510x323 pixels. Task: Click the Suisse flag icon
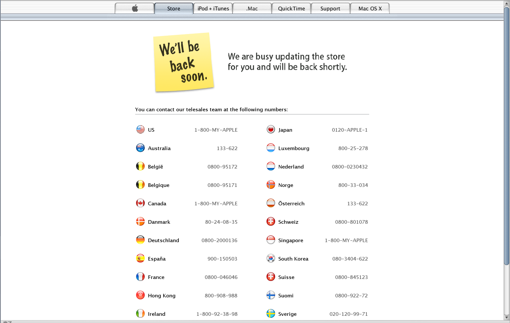click(x=271, y=277)
